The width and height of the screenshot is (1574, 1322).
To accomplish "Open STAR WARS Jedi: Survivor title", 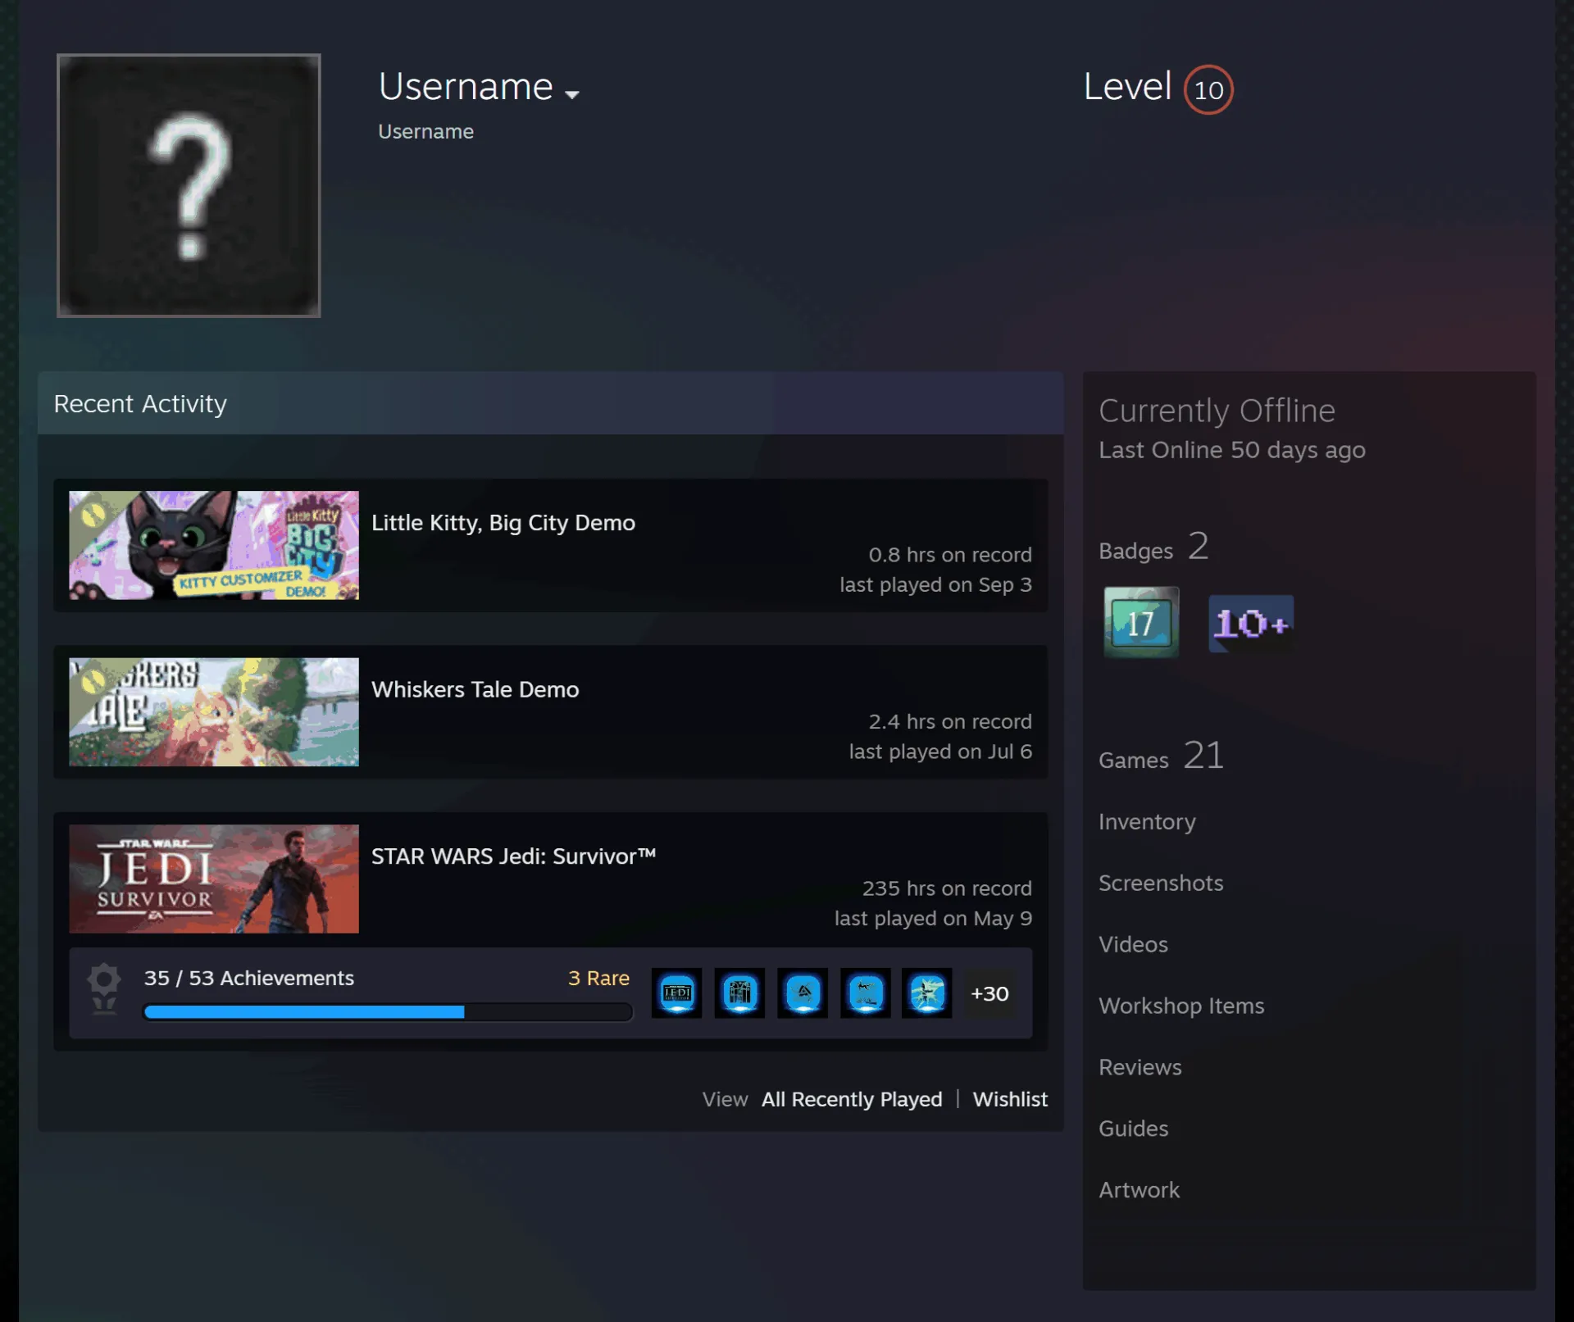I will (514, 856).
